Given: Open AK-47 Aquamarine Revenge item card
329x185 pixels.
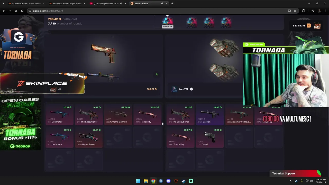Looking at the screenshot, I should (x=239, y=115).
